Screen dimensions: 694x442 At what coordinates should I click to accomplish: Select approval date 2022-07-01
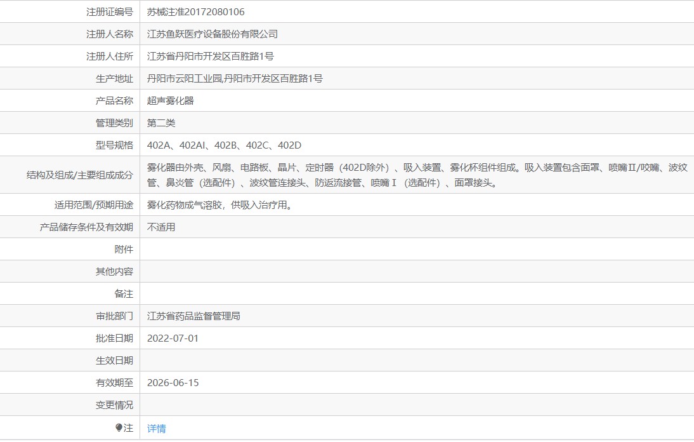point(173,338)
